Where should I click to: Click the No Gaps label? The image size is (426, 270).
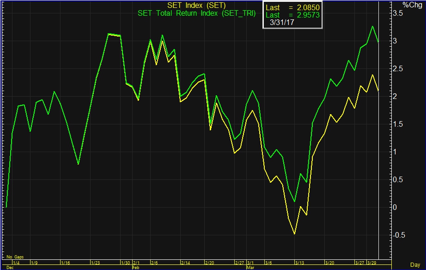[15, 257]
